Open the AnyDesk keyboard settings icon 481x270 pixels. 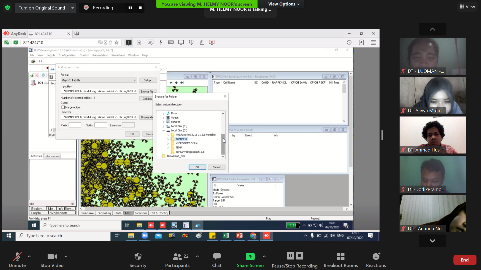(171, 42)
